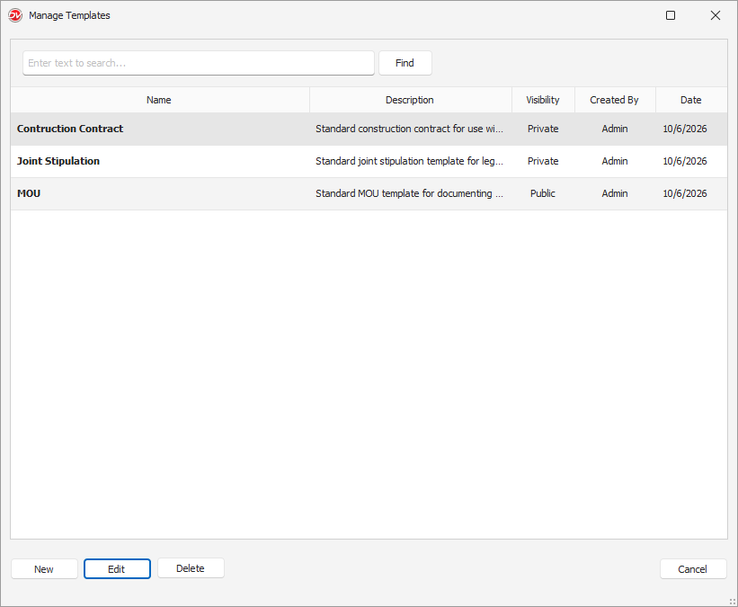Close the Manage Templates dialog
Screen dimensions: 738x607
(x=715, y=15)
